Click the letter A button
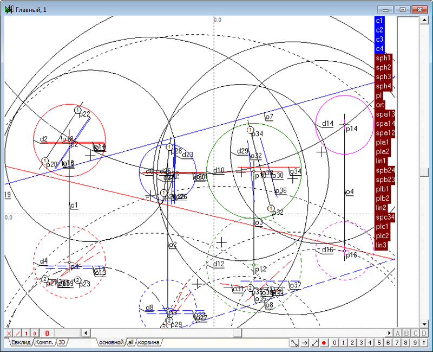Viewport: 433px width, 352px height. (x=398, y=333)
